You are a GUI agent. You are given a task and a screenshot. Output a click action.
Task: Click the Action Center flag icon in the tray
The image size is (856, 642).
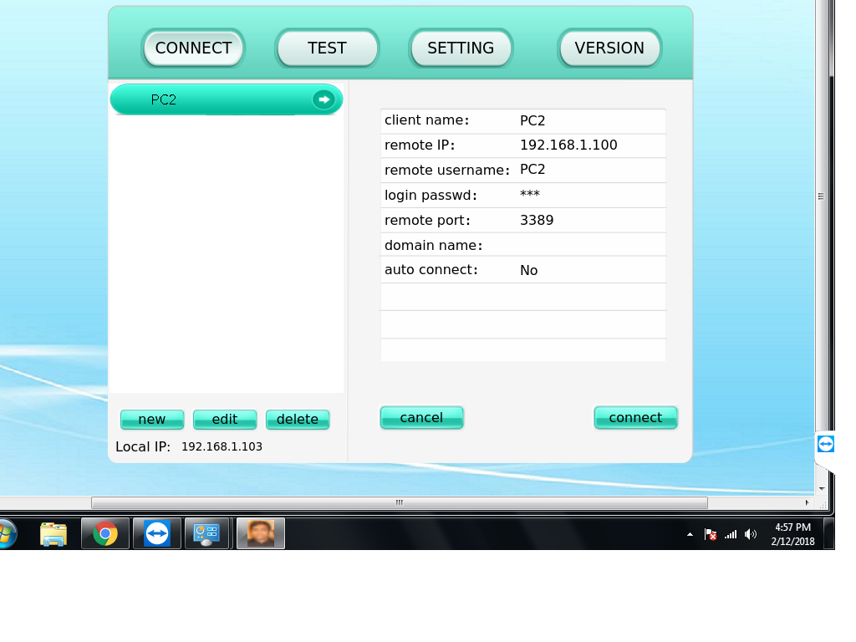coord(711,533)
